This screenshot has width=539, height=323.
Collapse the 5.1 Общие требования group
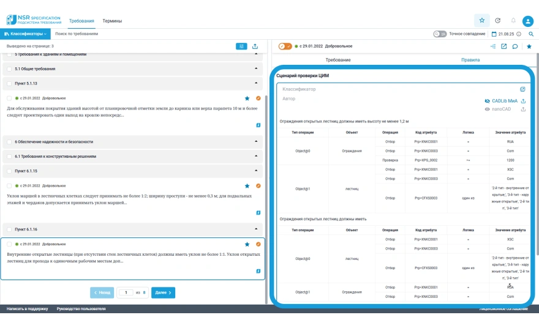256,69
